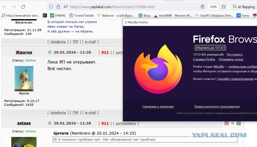Open Жангиз's профиль link
The height and width of the screenshot is (147, 257).
pyautogui.click(x=58, y=113)
